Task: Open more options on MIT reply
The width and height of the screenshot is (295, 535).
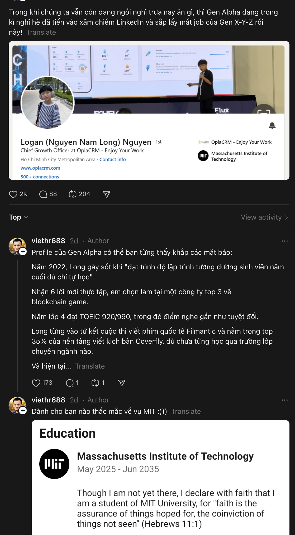Action: click(284, 400)
